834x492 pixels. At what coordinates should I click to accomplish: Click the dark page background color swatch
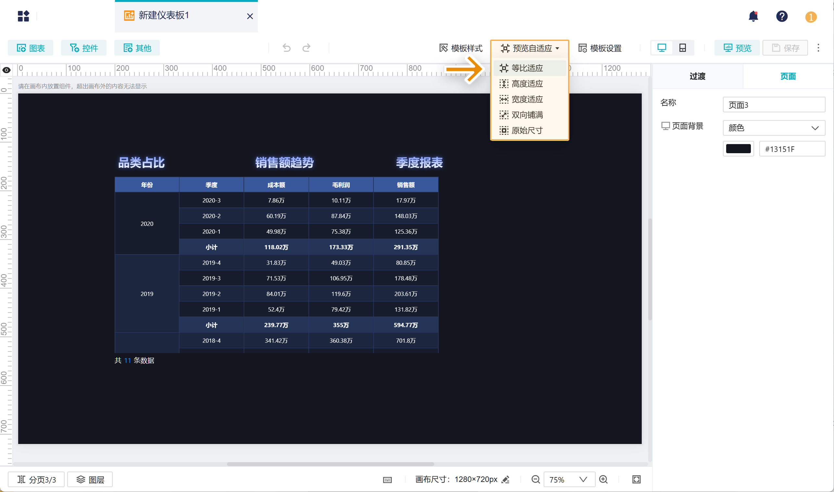pos(738,149)
